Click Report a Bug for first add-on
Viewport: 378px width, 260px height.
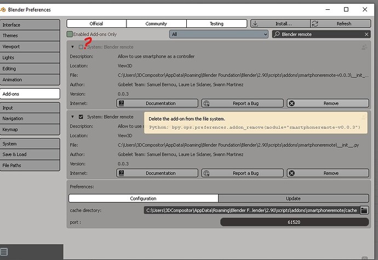(243, 103)
